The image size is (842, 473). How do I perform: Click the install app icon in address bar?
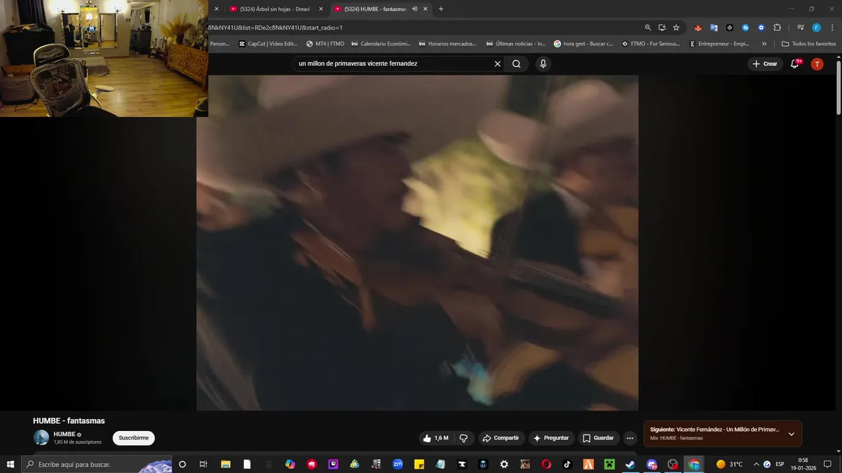click(662, 28)
